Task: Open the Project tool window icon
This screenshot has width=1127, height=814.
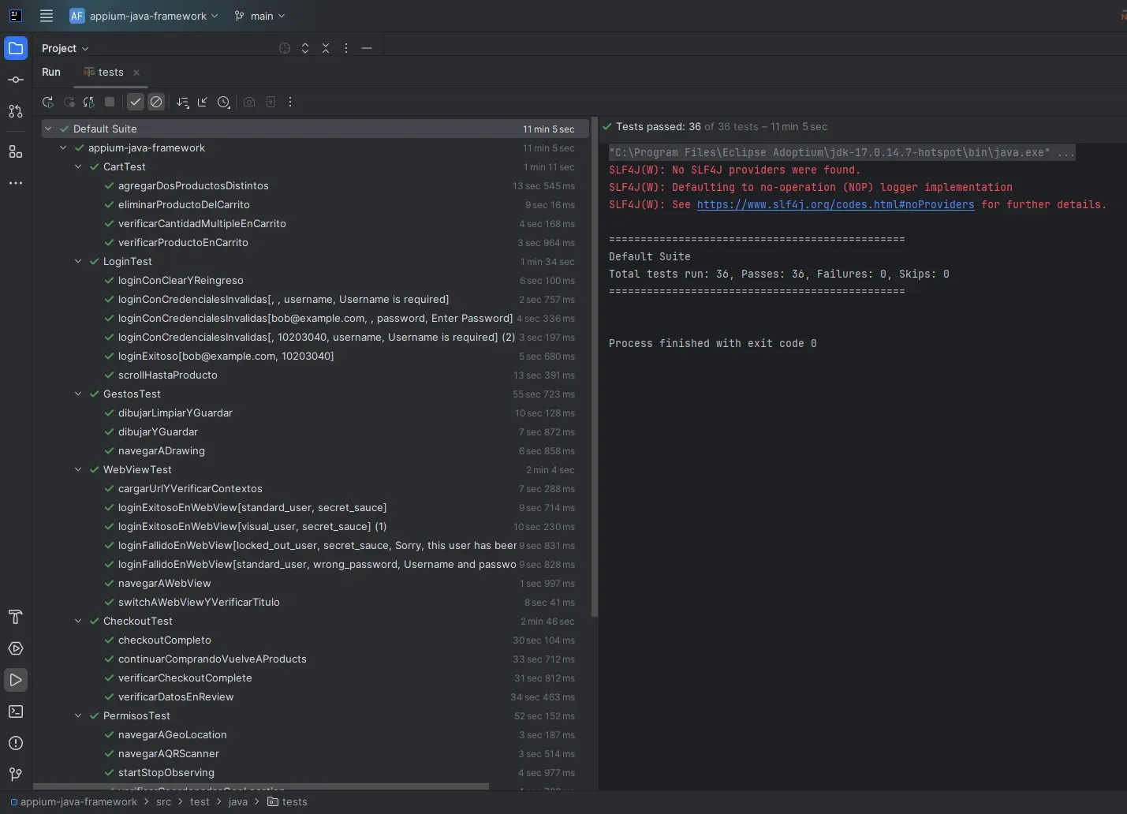Action: pos(16,48)
